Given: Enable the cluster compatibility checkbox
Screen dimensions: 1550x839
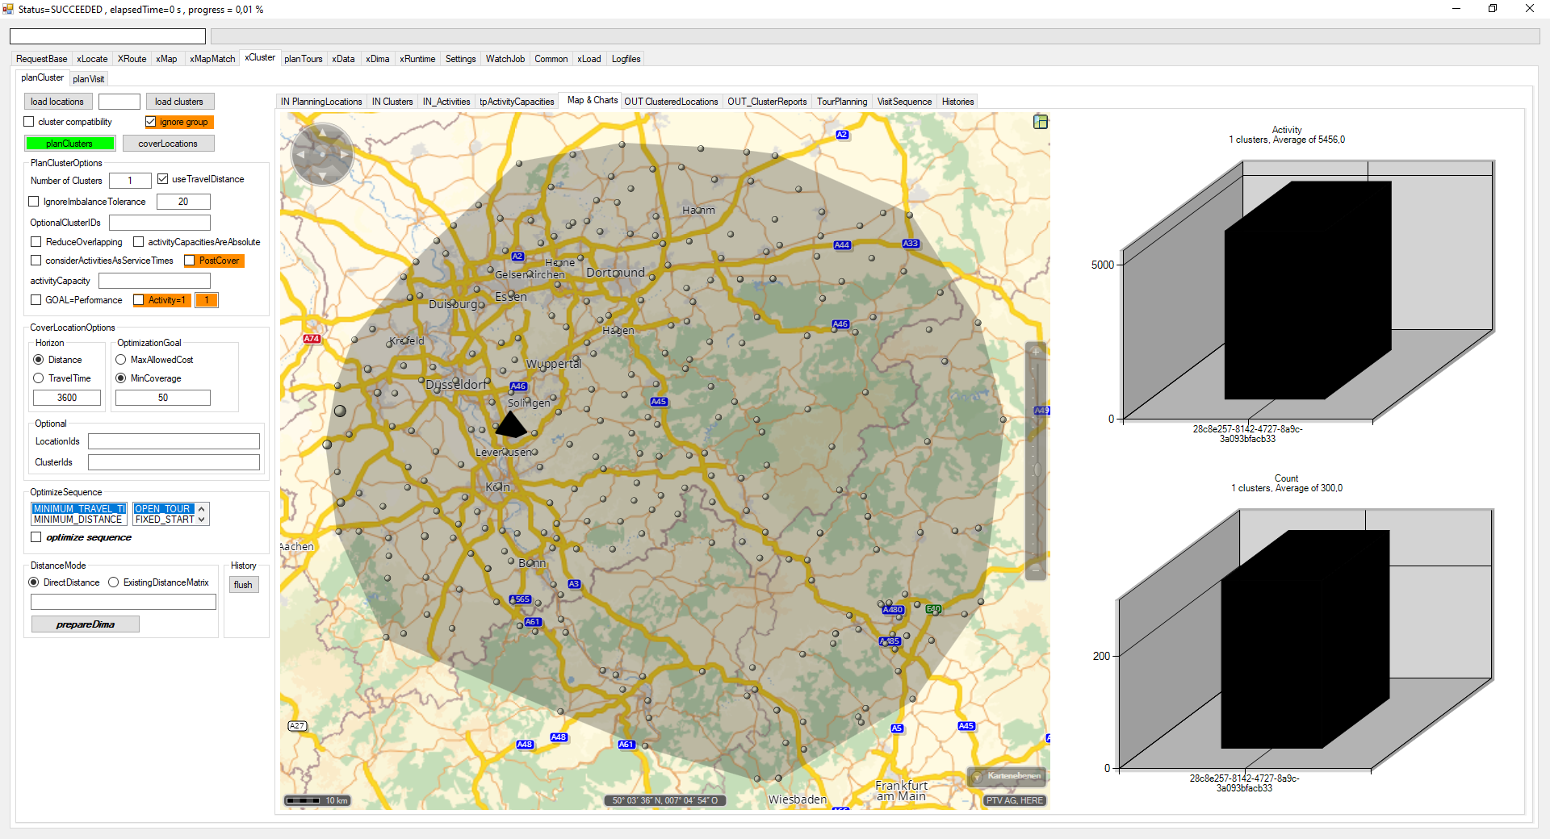Looking at the screenshot, I should 30,122.
